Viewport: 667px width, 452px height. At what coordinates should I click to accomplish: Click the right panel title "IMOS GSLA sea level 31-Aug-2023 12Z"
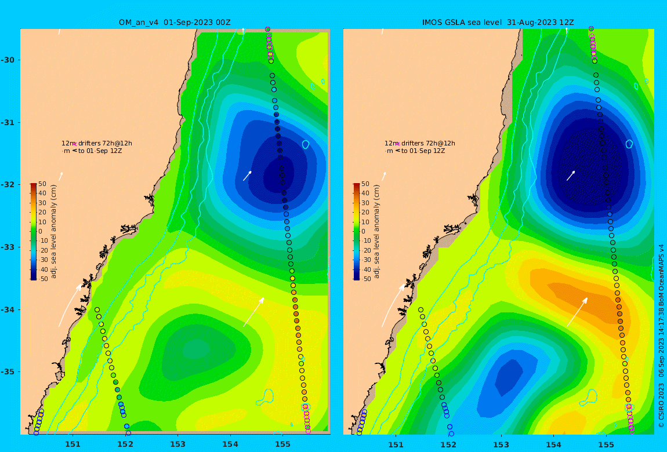click(x=498, y=23)
